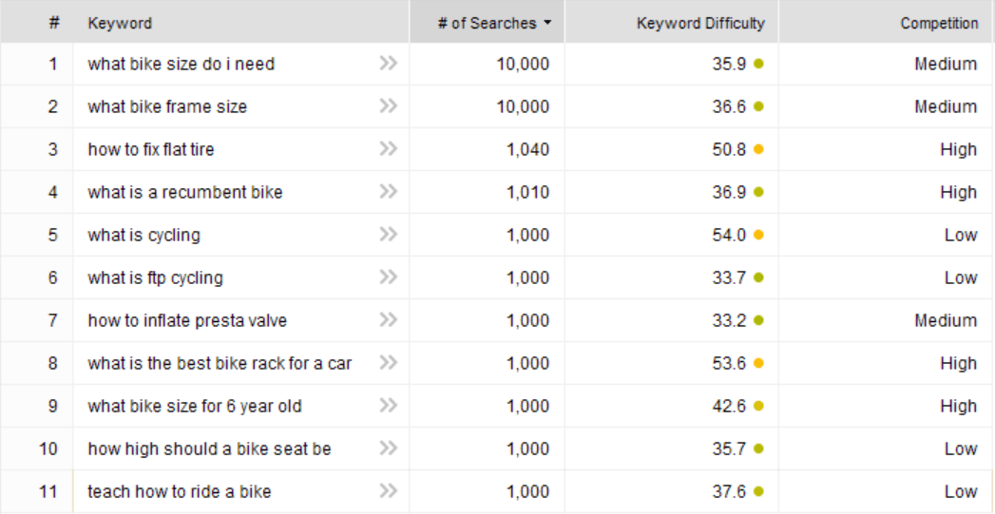
Task: Sort by the Competition column header
Action: click(x=939, y=23)
